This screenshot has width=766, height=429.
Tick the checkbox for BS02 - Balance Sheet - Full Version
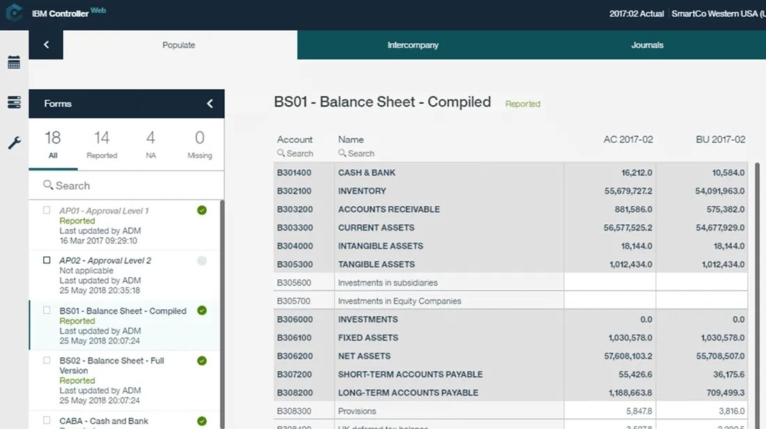tap(47, 360)
